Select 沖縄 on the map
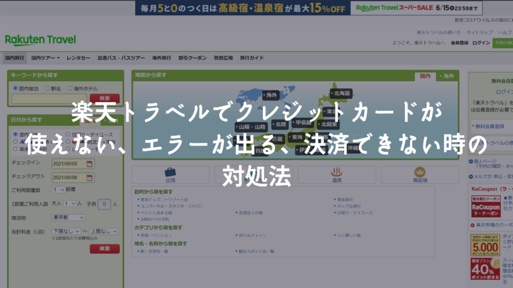Image resolution: width=513 pixels, height=288 pixels. click(353, 148)
